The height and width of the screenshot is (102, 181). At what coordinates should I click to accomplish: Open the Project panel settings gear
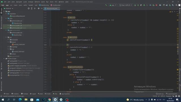tap(38, 8)
